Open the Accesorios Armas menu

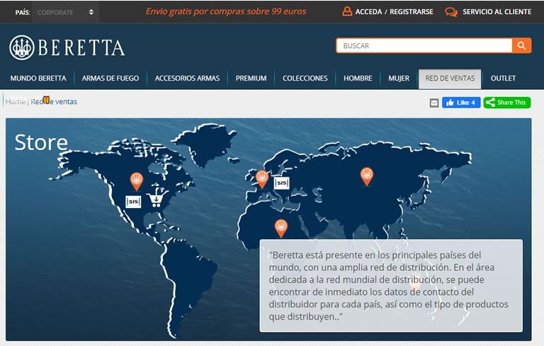tap(187, 79)
